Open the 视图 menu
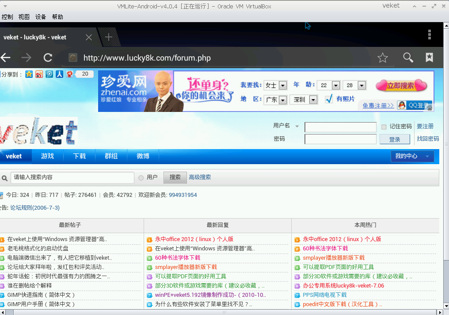Screen dimensions: 449x315 (x=24, y=17)
